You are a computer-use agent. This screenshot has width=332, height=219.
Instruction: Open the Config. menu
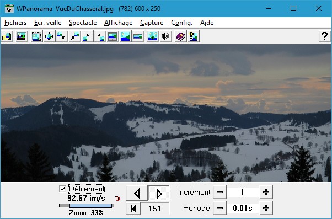coord(181,23)
